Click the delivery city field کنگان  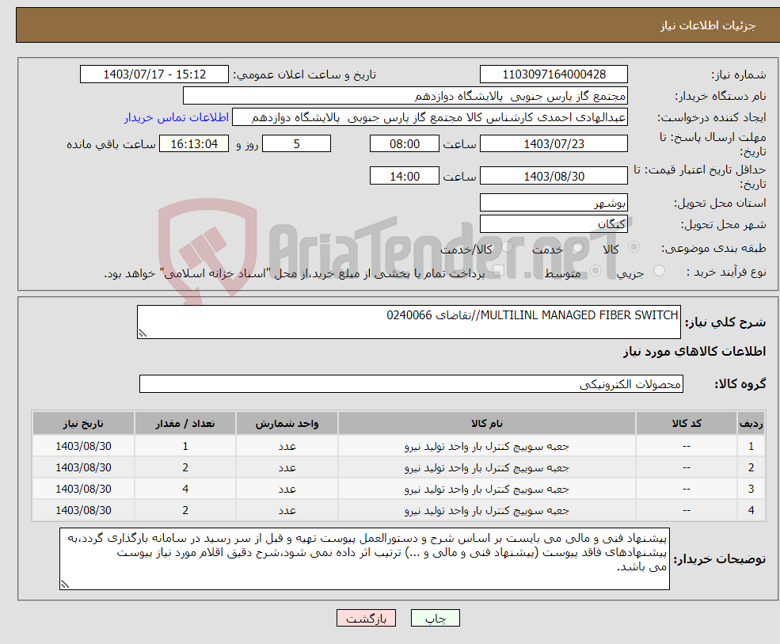click(554, 224)
